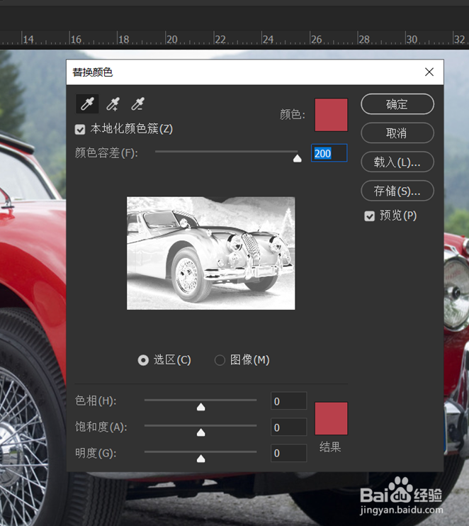Click the 色相(H) slider handle
Image resolution: width=469 pixels, height=526 pixels.
[x=200, y=407]
